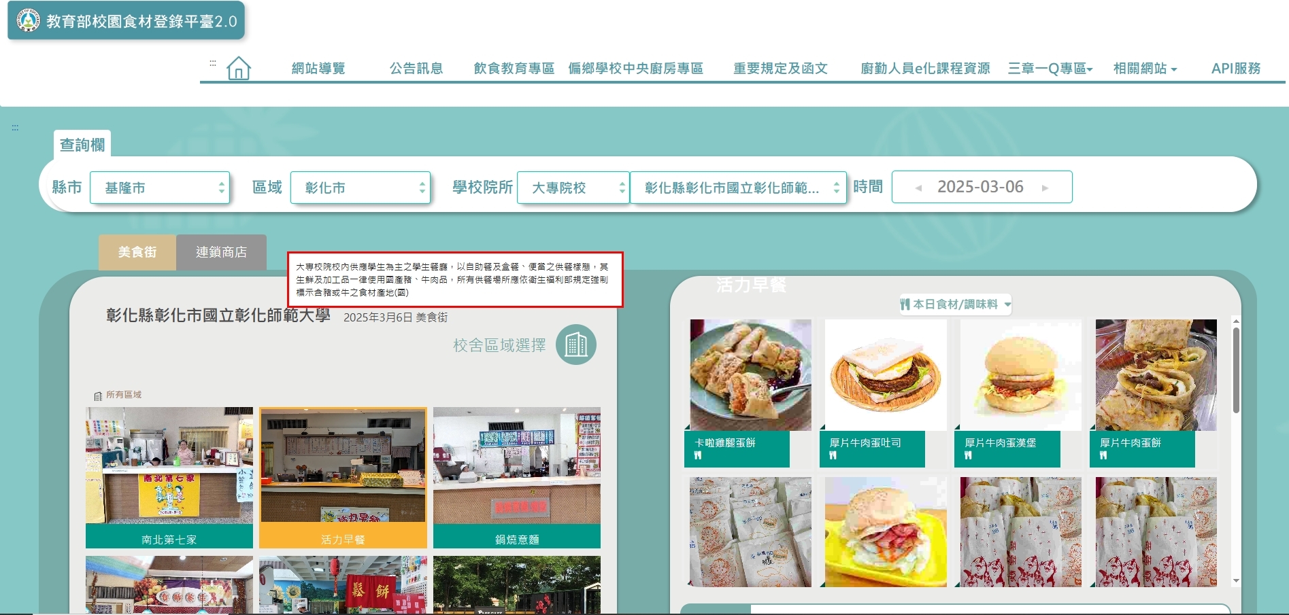The width and height of the screenshot is (1289, 615).
Task: Click the campus building selection icon
Action: 575,345
